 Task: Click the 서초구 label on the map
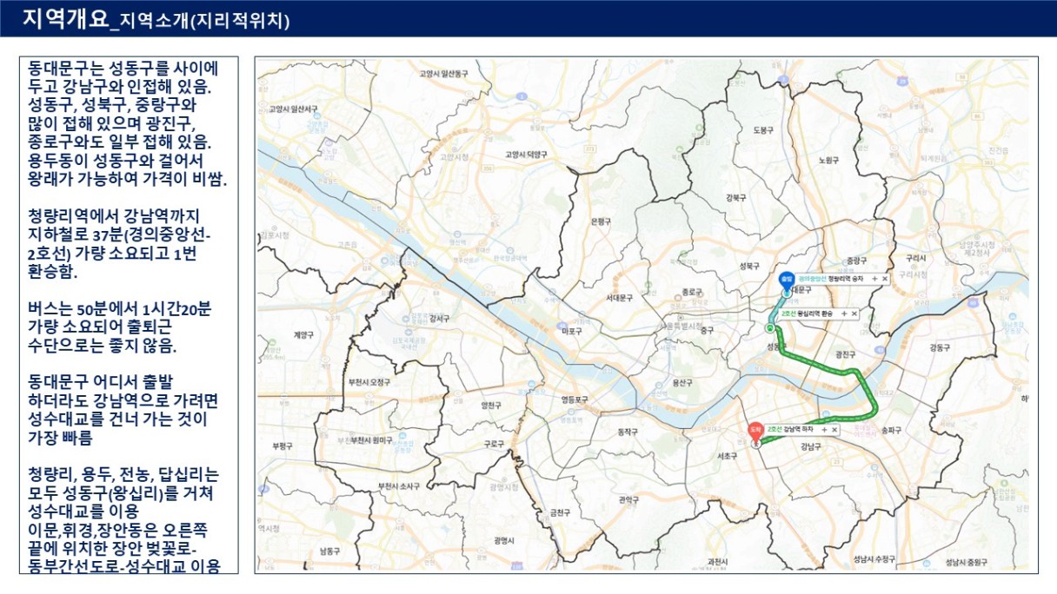pyautogui.click(x=729, y=456)
